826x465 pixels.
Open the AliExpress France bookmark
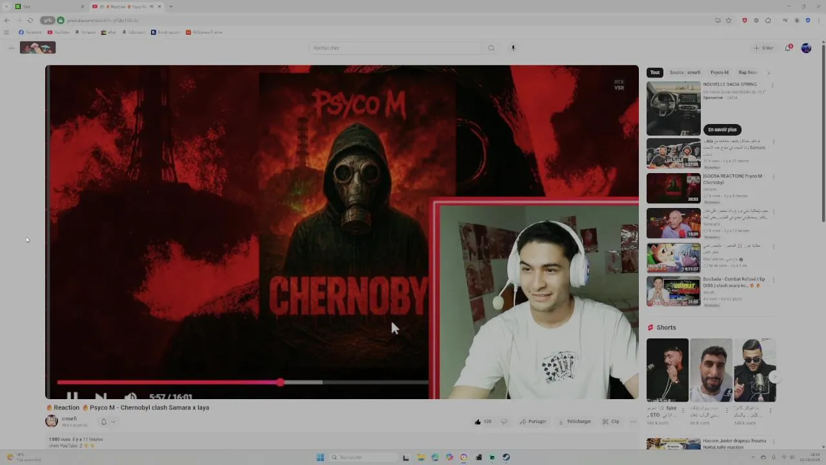204,32
